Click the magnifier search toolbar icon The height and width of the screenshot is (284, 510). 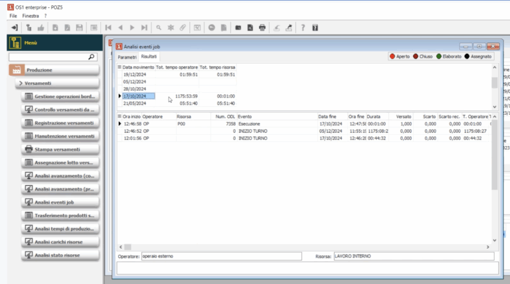coord(159,28)
